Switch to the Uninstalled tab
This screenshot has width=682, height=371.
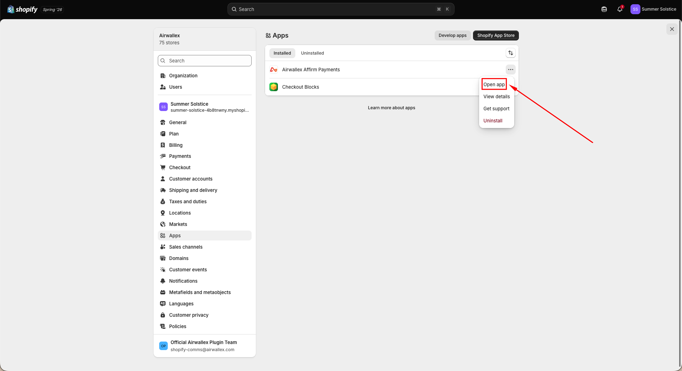[x=312, y=53]
